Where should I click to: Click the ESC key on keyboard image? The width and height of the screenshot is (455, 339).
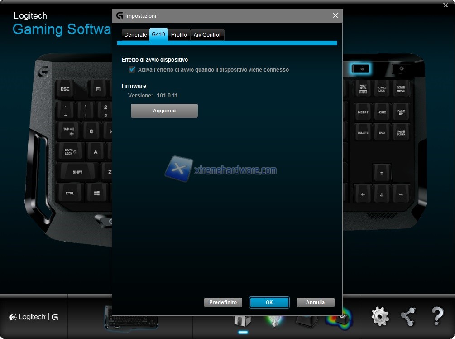tap(65, 89)
